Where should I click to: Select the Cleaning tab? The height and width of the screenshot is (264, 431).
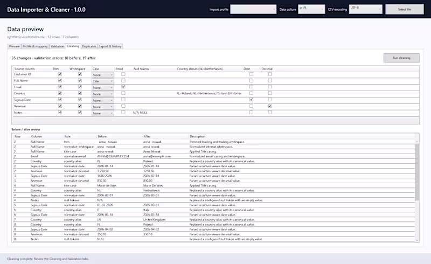73,46
